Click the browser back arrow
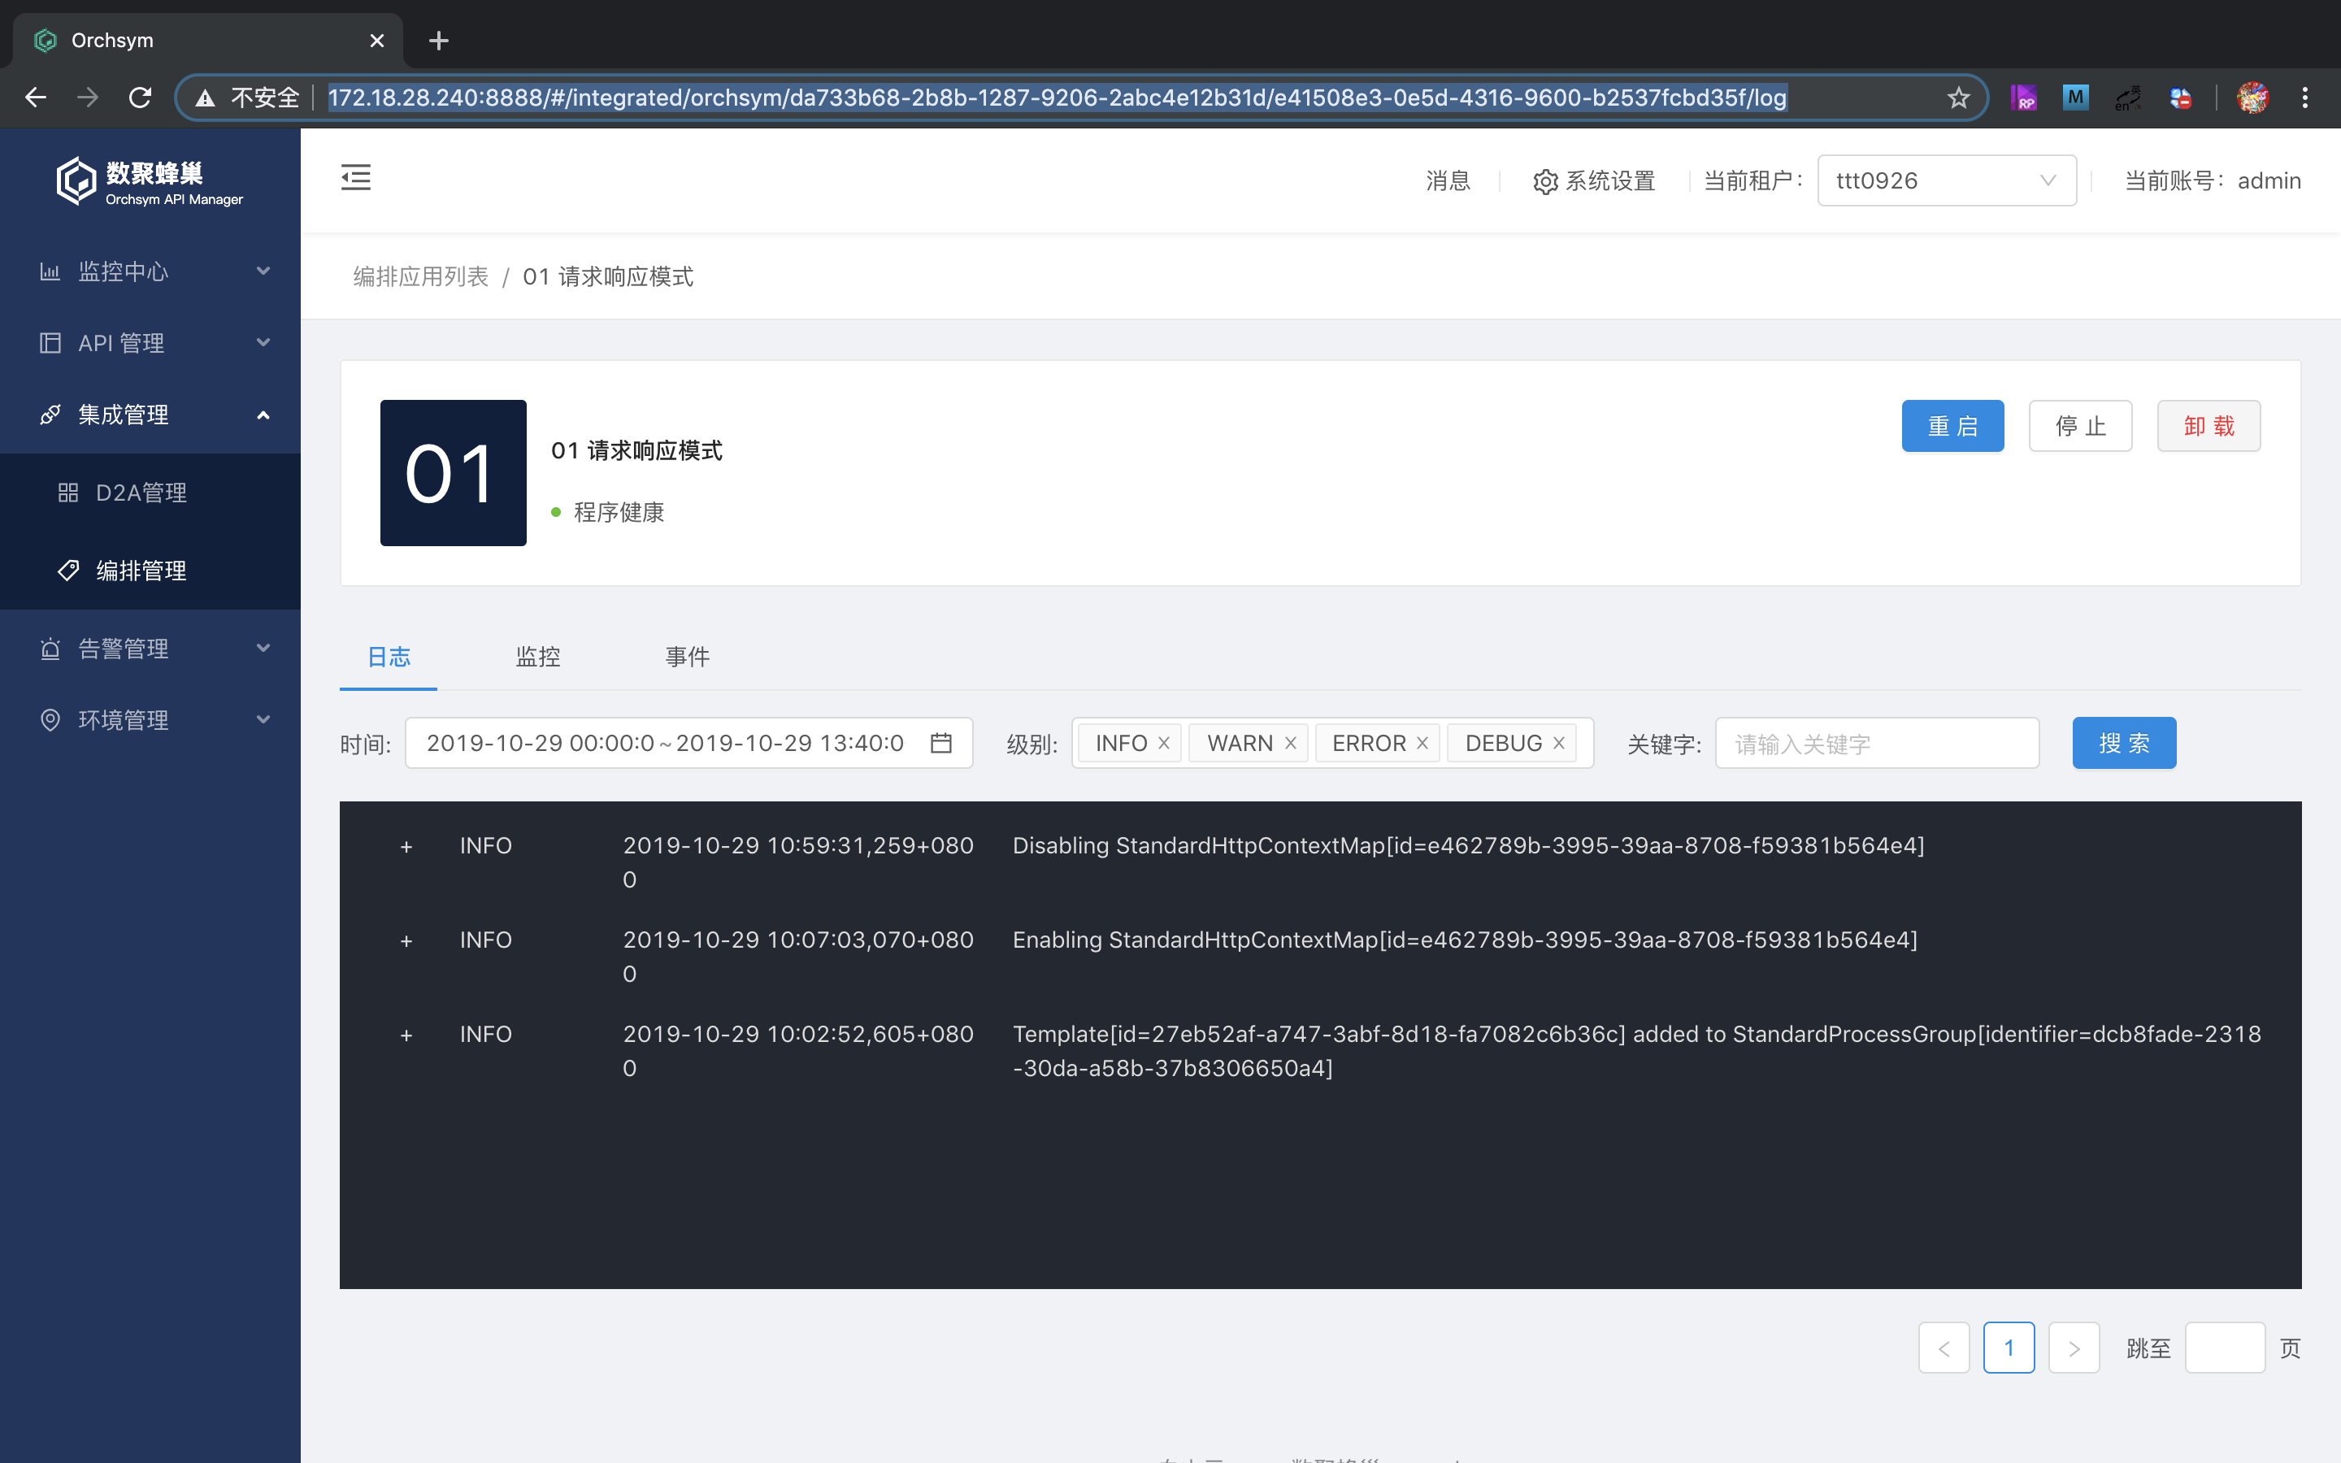The width and height of the screenshot is (2341, 1463). pyautogui.click(x=36, y=98)
